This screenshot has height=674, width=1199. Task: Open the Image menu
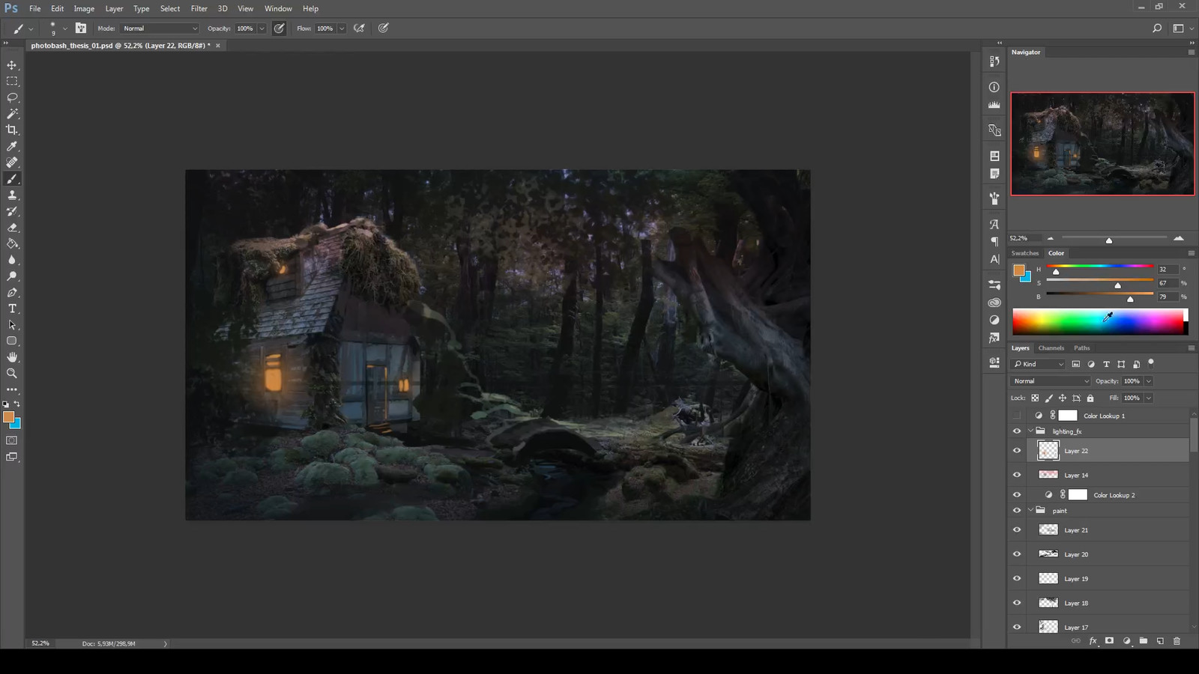point(84,9)
